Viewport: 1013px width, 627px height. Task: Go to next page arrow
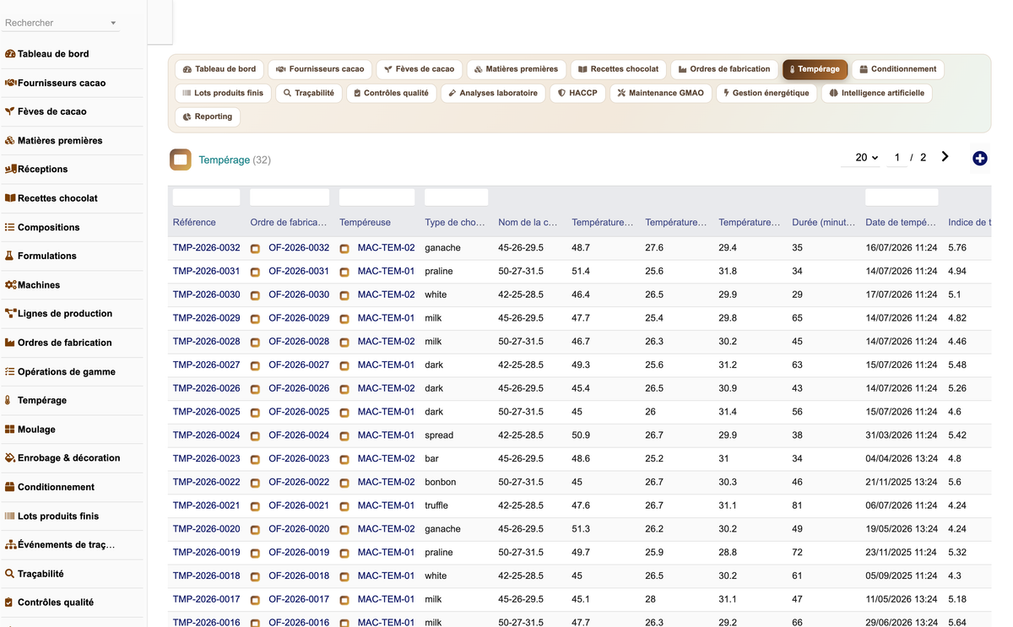(945, 157)
